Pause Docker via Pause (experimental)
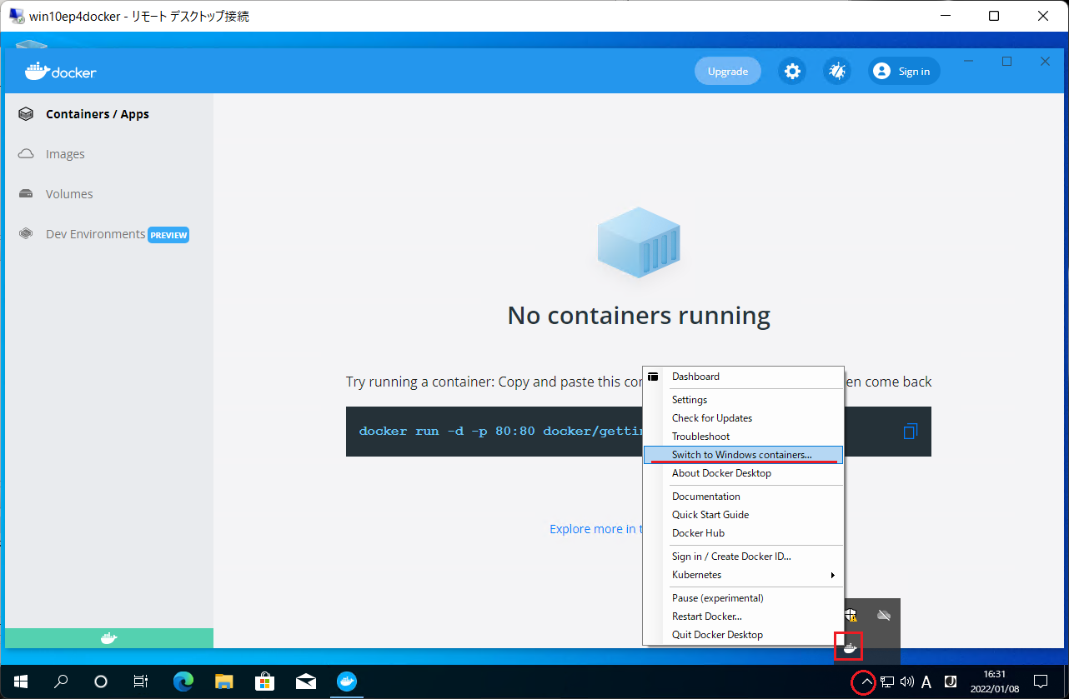 [716, 597]
